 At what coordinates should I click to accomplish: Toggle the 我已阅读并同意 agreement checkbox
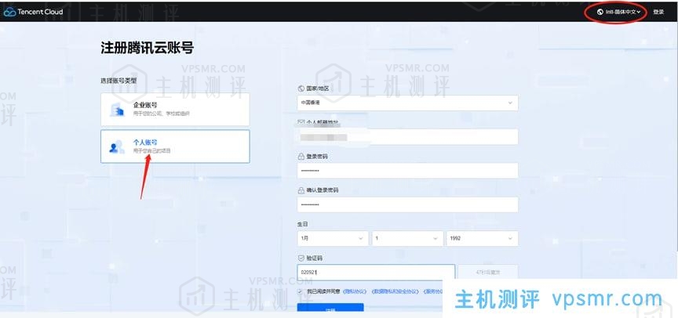[300, 291]
